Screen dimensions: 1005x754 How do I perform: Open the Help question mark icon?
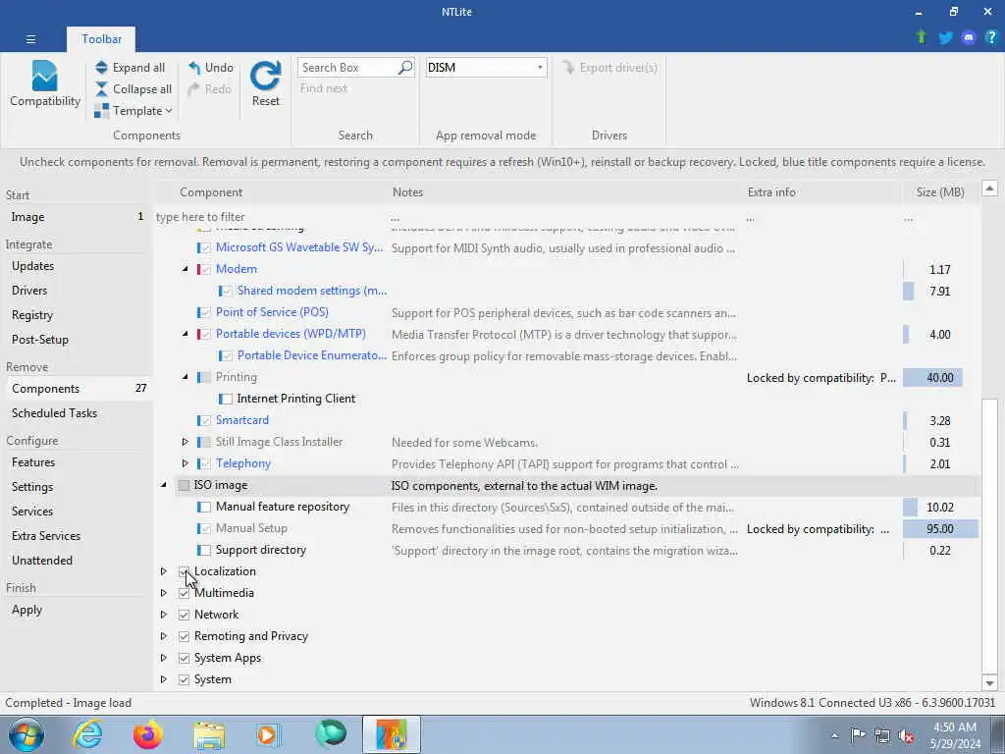991,38
